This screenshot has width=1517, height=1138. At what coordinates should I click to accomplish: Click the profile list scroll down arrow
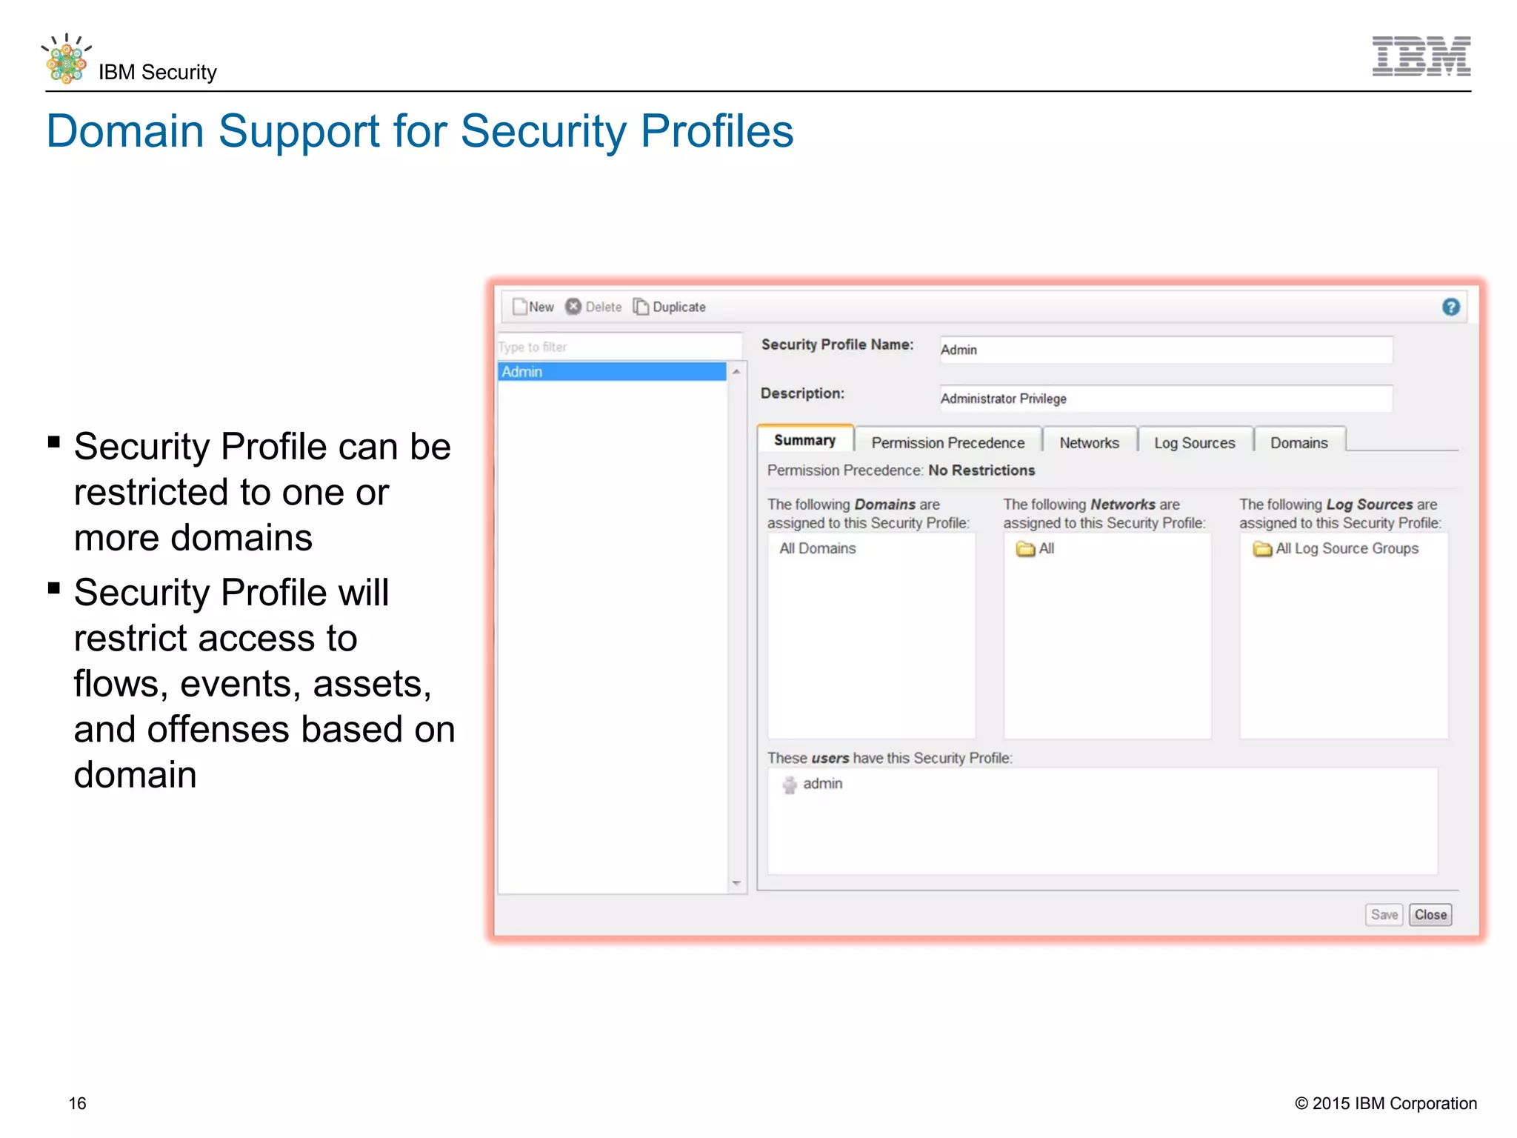[736, 882]
